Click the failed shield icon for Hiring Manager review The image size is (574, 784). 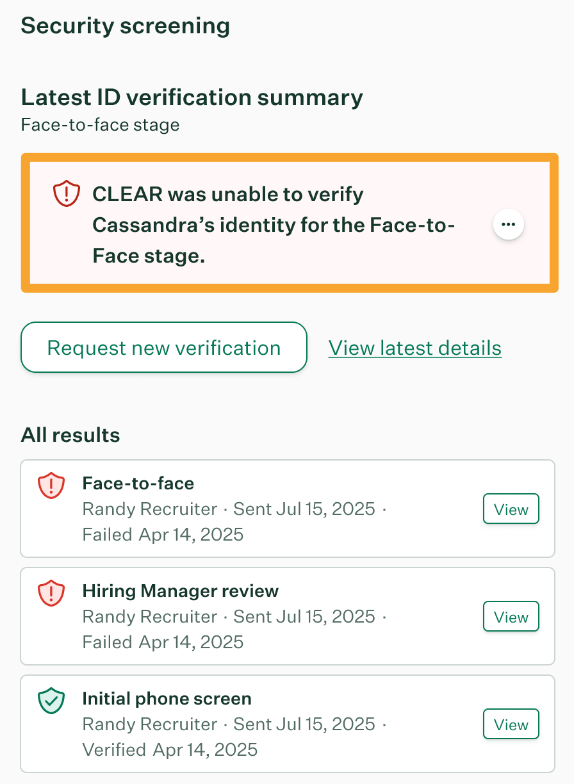pyautogui.click(x=49, y=594)
